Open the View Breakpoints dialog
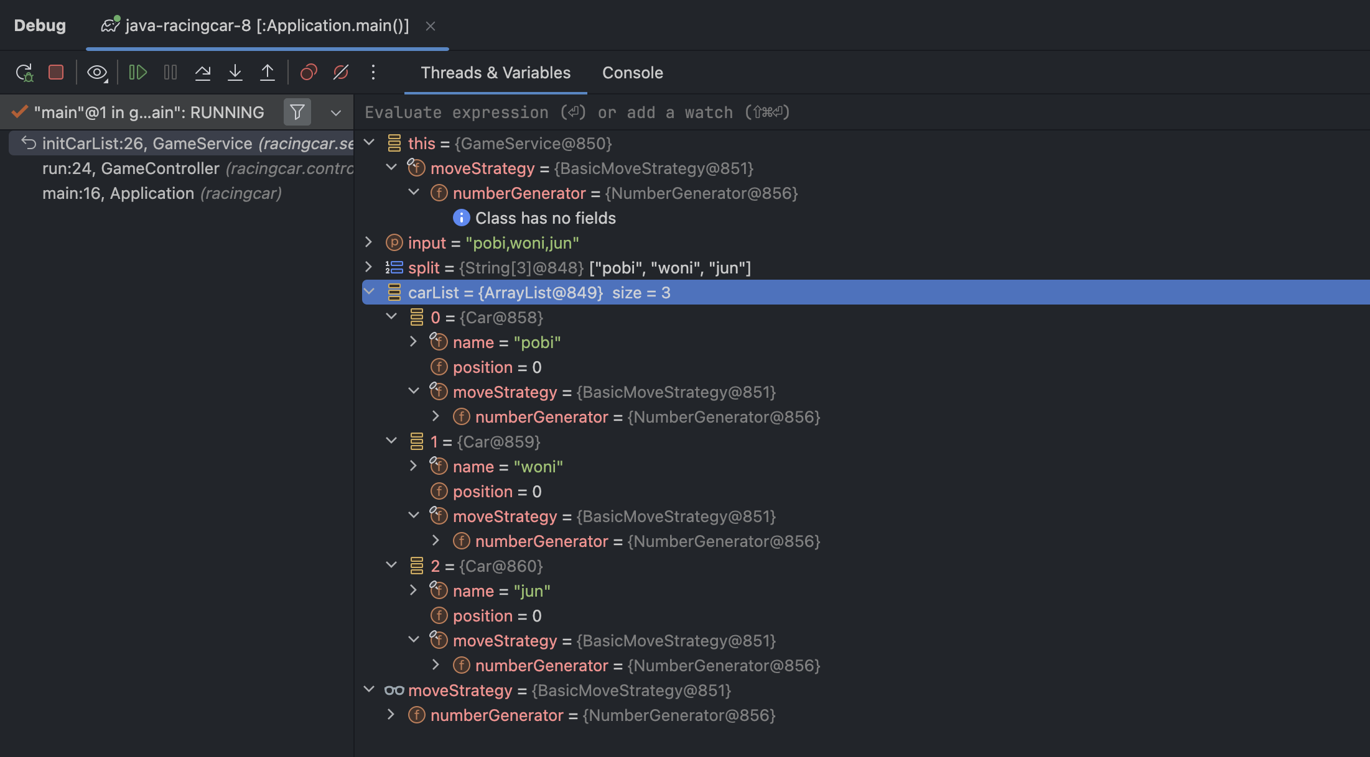 309,73
